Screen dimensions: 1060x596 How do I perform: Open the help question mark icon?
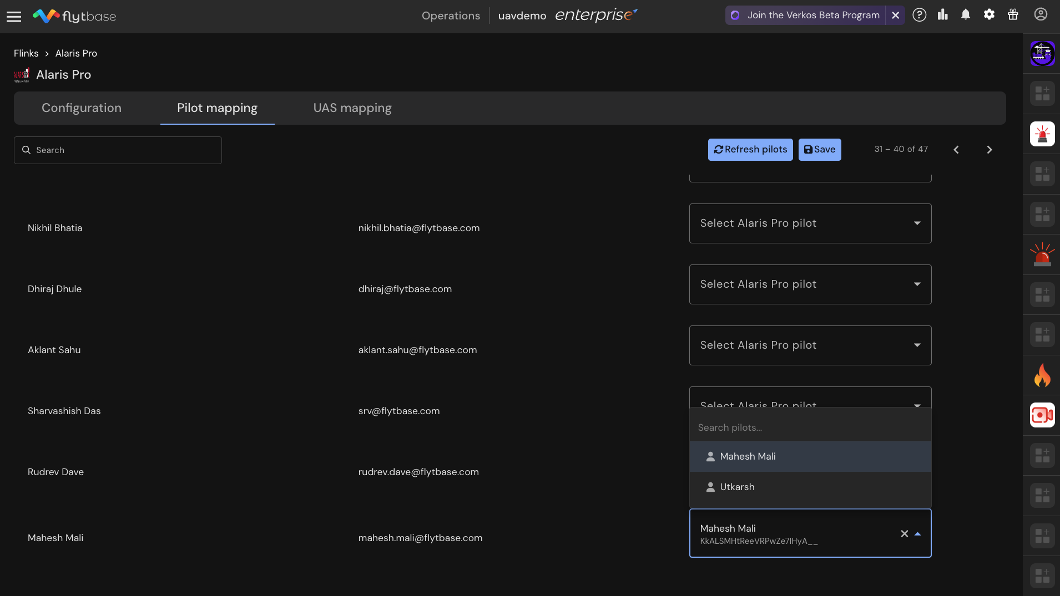coord(919,15)
